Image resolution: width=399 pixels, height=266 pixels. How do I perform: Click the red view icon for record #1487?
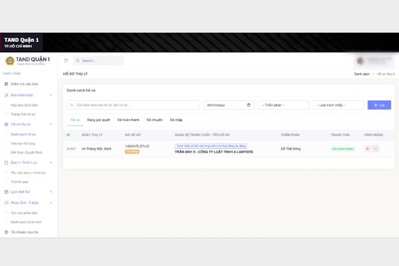pyautogui.click(x=367, y=149)
